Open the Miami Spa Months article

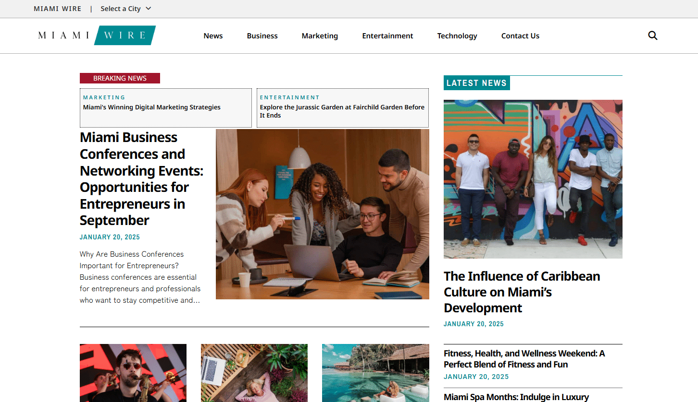[x=516, y=397]
